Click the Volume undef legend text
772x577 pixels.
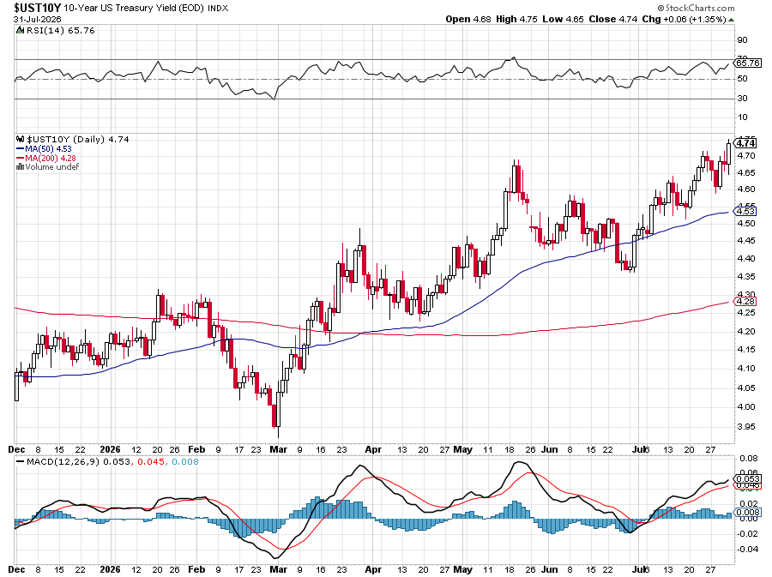(52, 166)
